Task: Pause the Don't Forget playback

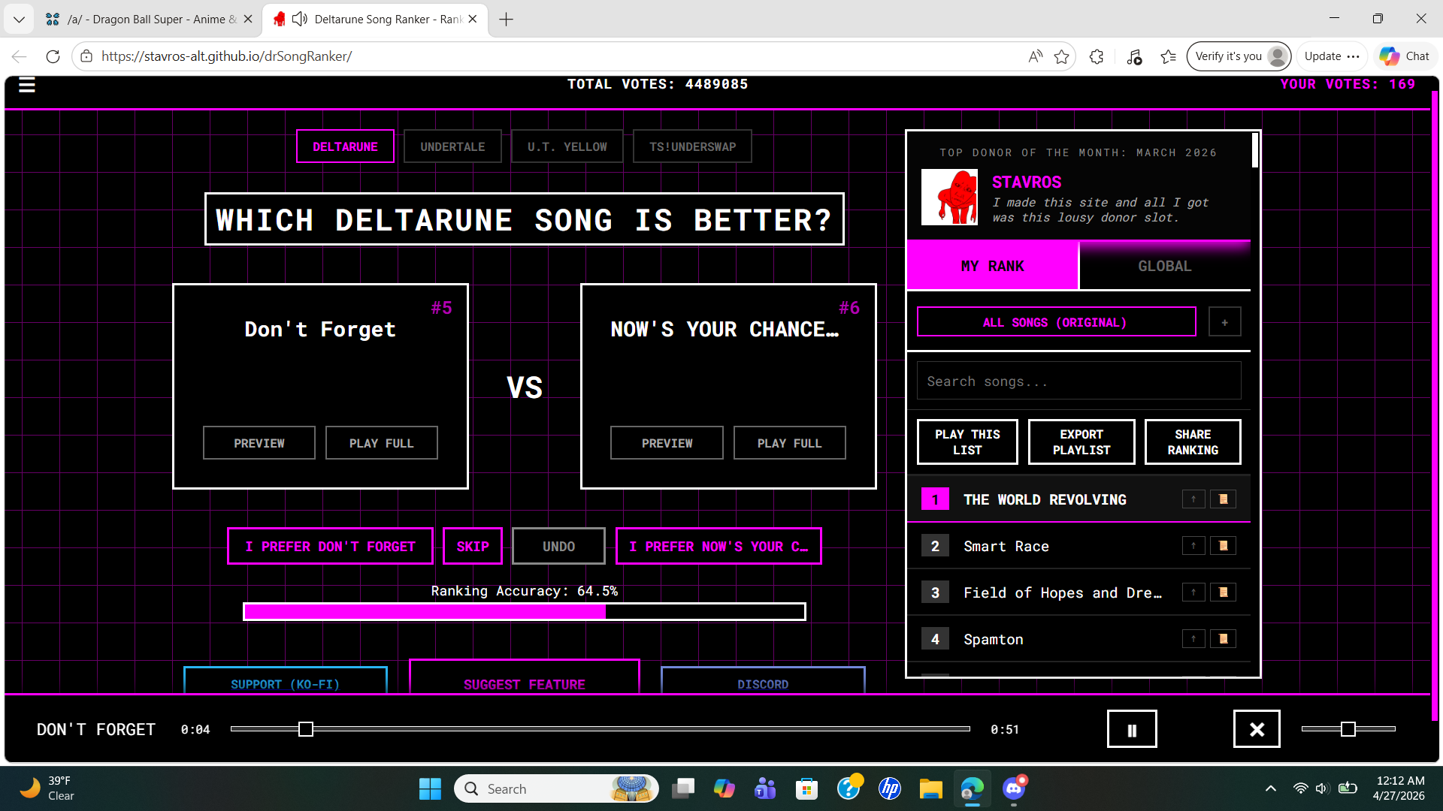Action: (x=1131, y=729)
